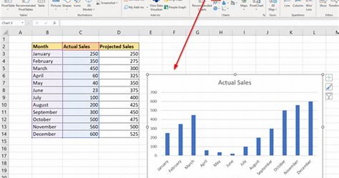Click the Projected Sales value 525
The image size is (339, 178).
click(119, 134)
